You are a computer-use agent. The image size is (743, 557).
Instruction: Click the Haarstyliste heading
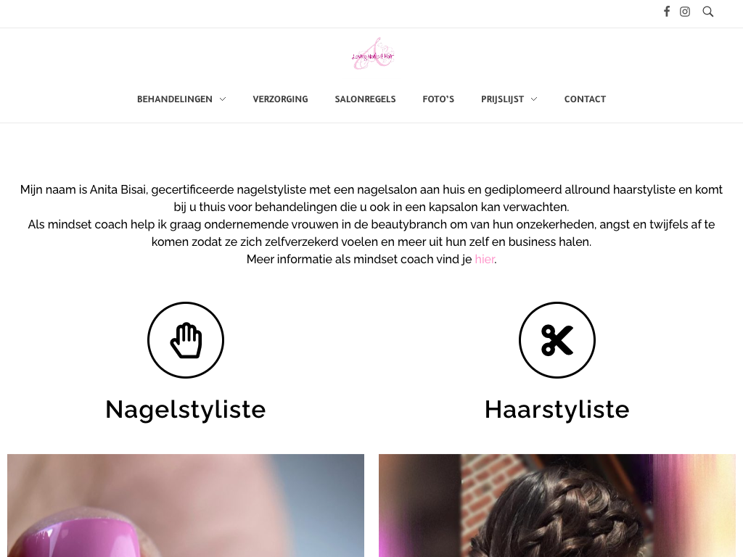pos(557,409)
